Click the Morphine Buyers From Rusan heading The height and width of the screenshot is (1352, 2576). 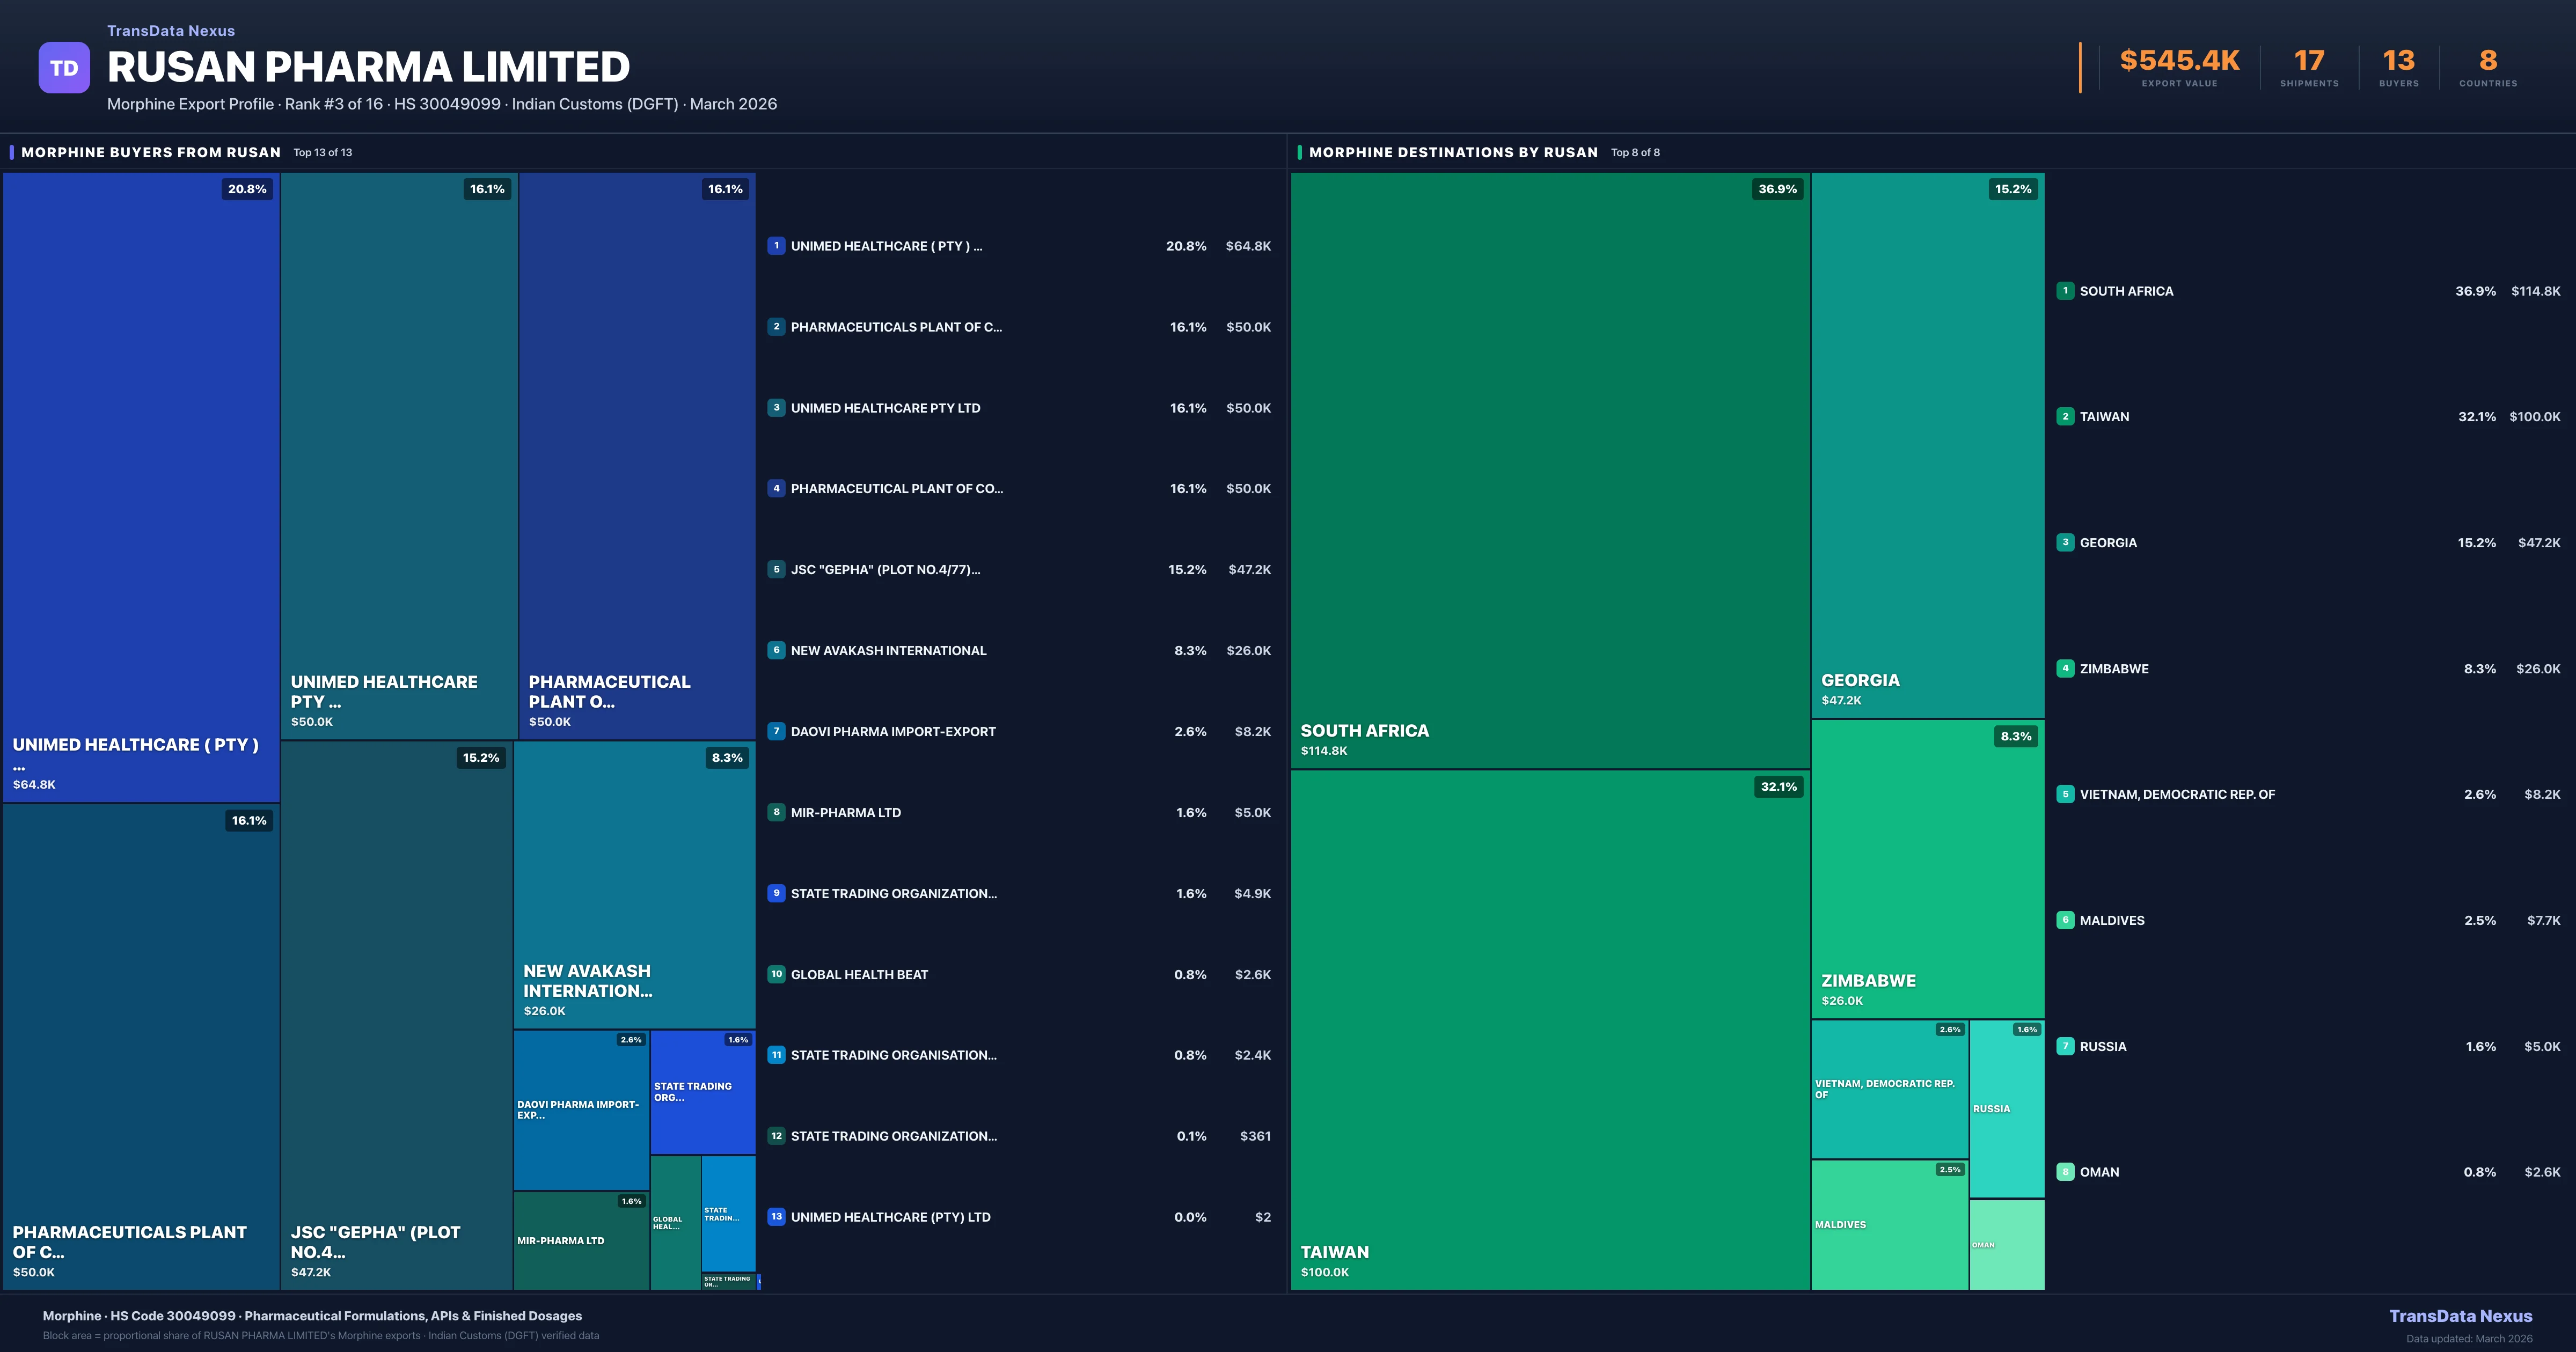(x=151, y=152)
